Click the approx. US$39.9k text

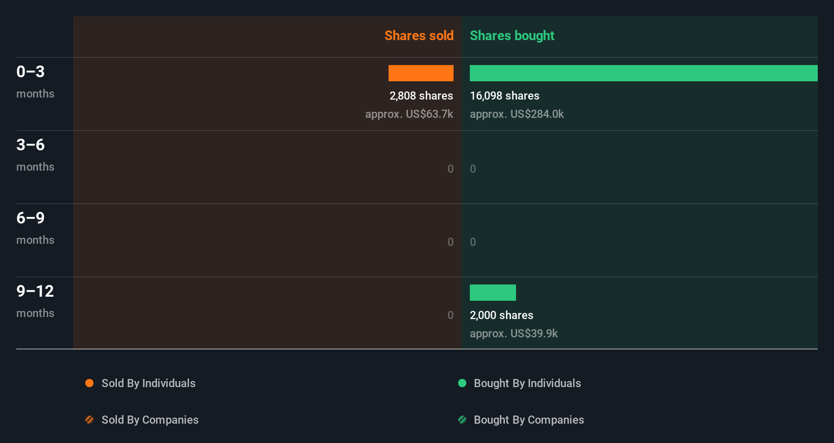point(514,333)
